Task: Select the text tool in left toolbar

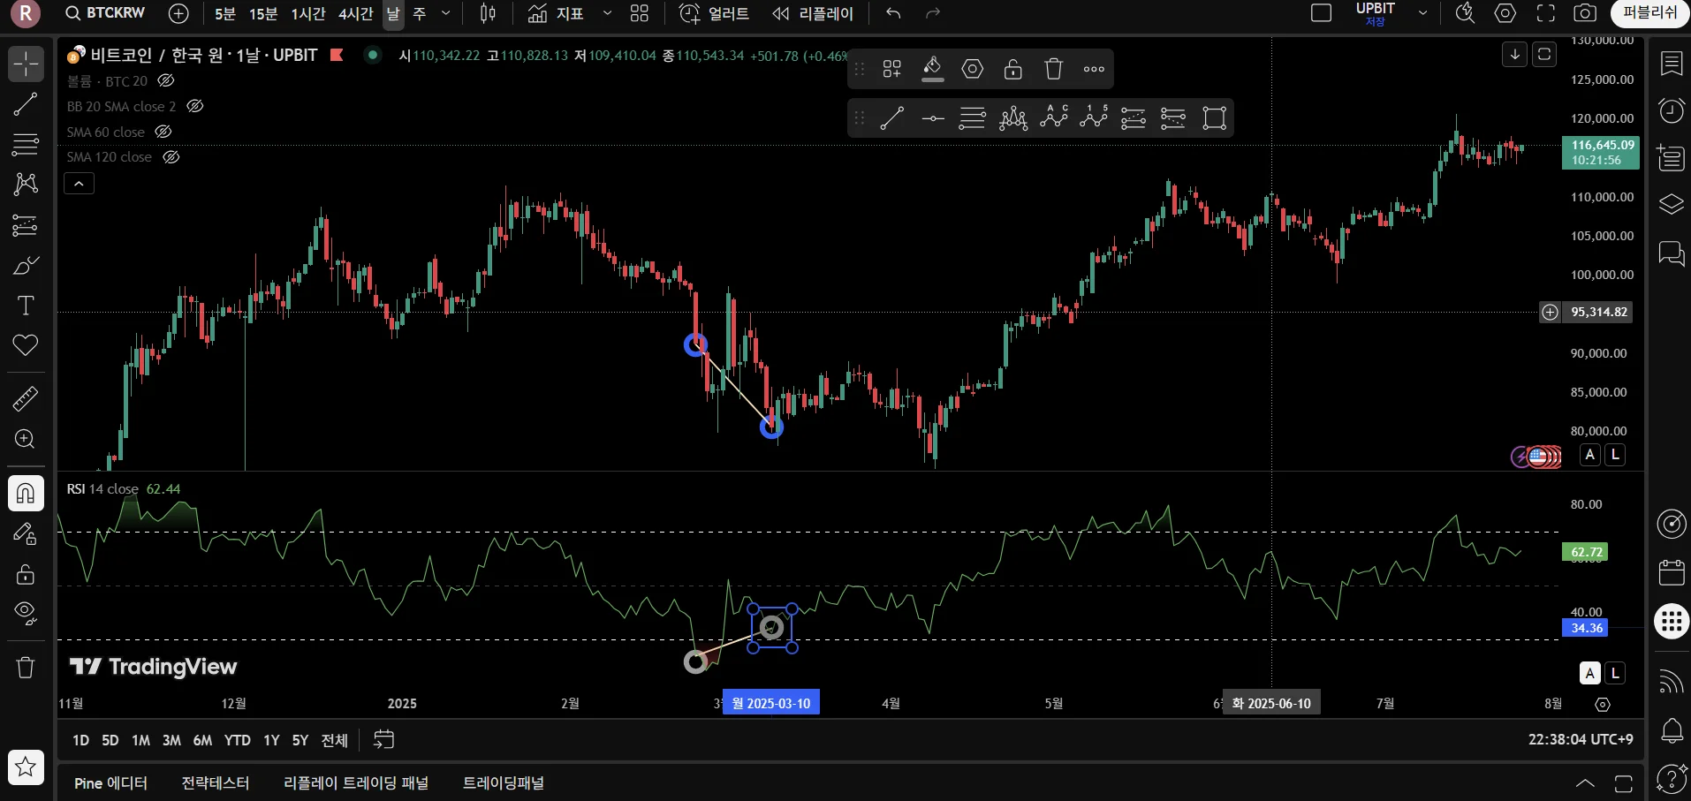Action: click(x=26, y=306)
